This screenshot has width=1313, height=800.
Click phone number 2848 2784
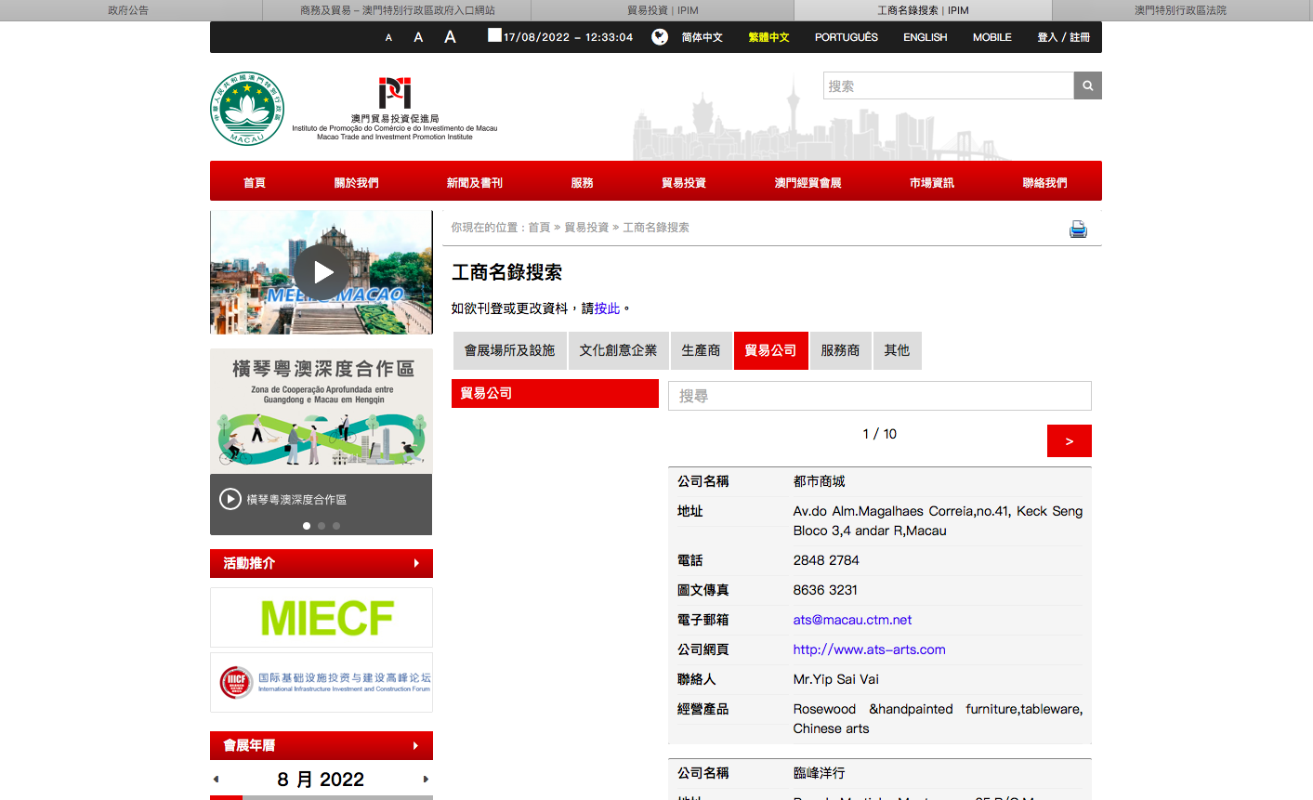coord(826,560)
